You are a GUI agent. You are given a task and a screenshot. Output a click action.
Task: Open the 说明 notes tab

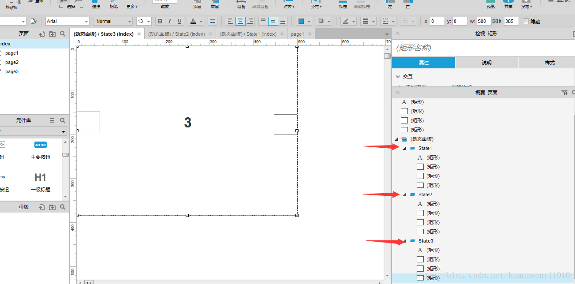click(487, 63)
